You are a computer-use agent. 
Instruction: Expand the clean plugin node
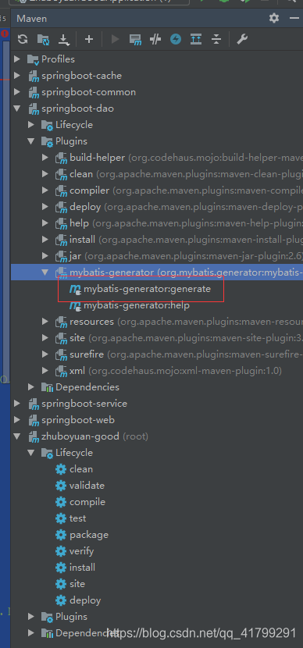pos(45,174)
